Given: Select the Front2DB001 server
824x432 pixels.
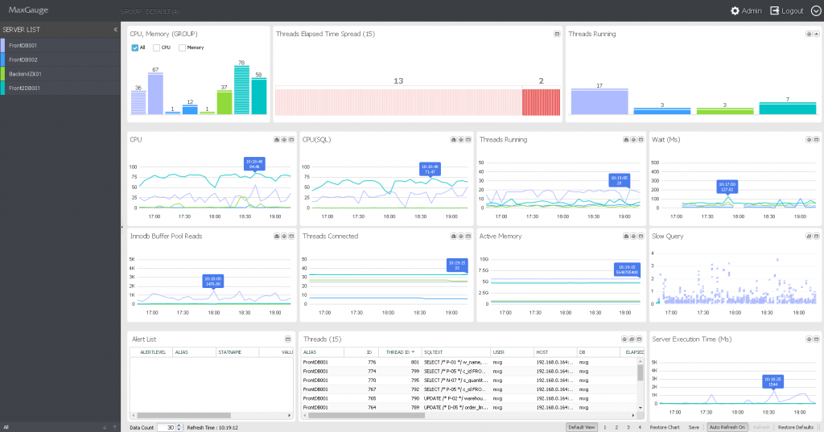Looking at the screenshot, I should point(60,88).
